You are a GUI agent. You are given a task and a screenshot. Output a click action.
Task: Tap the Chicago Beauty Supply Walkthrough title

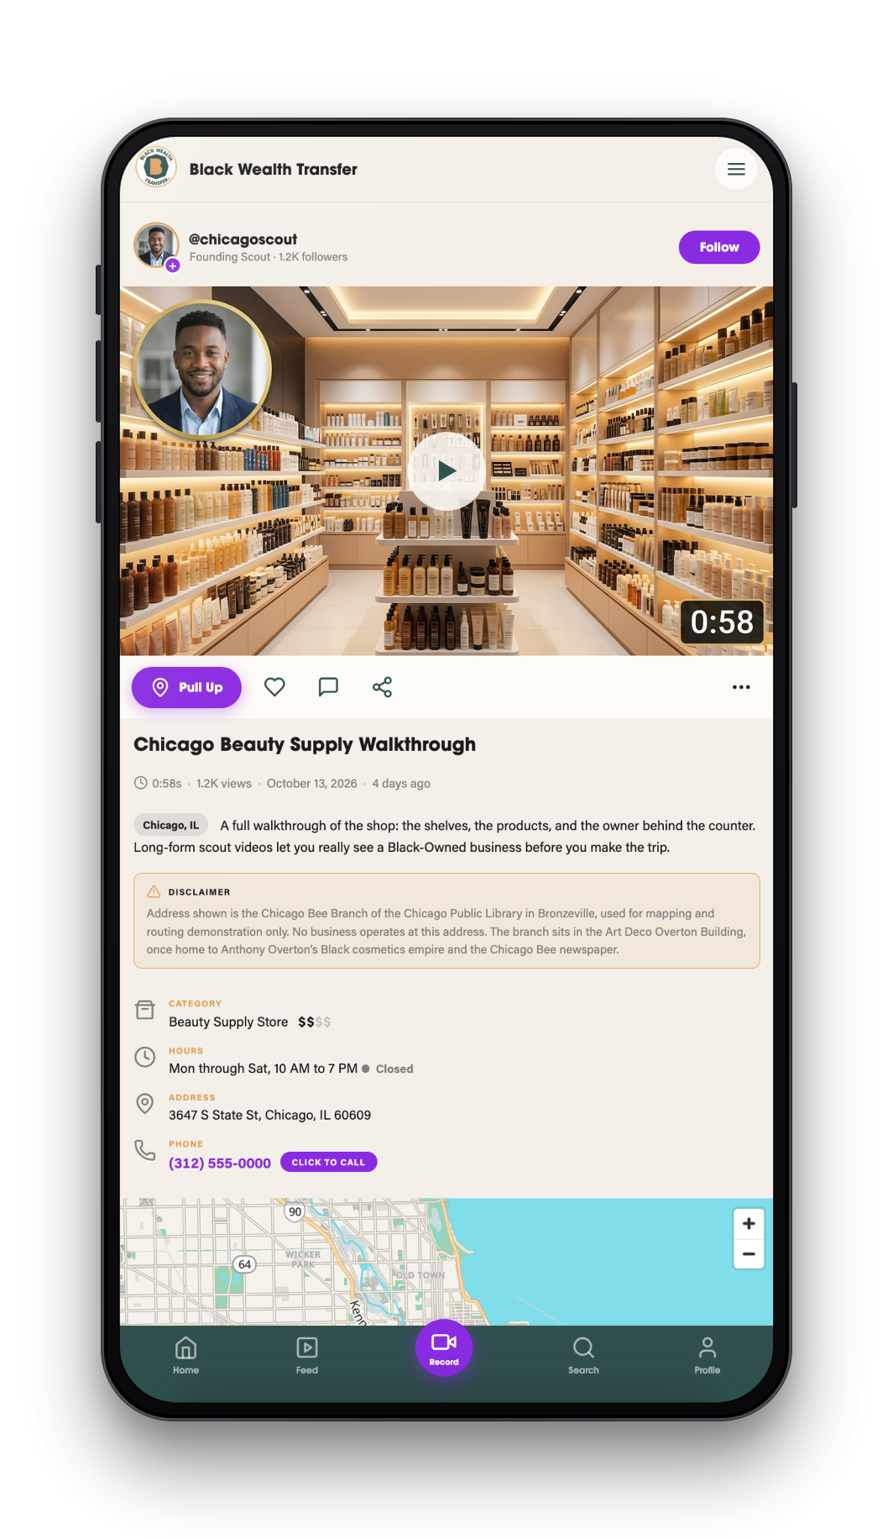click(x=305, y=745)
